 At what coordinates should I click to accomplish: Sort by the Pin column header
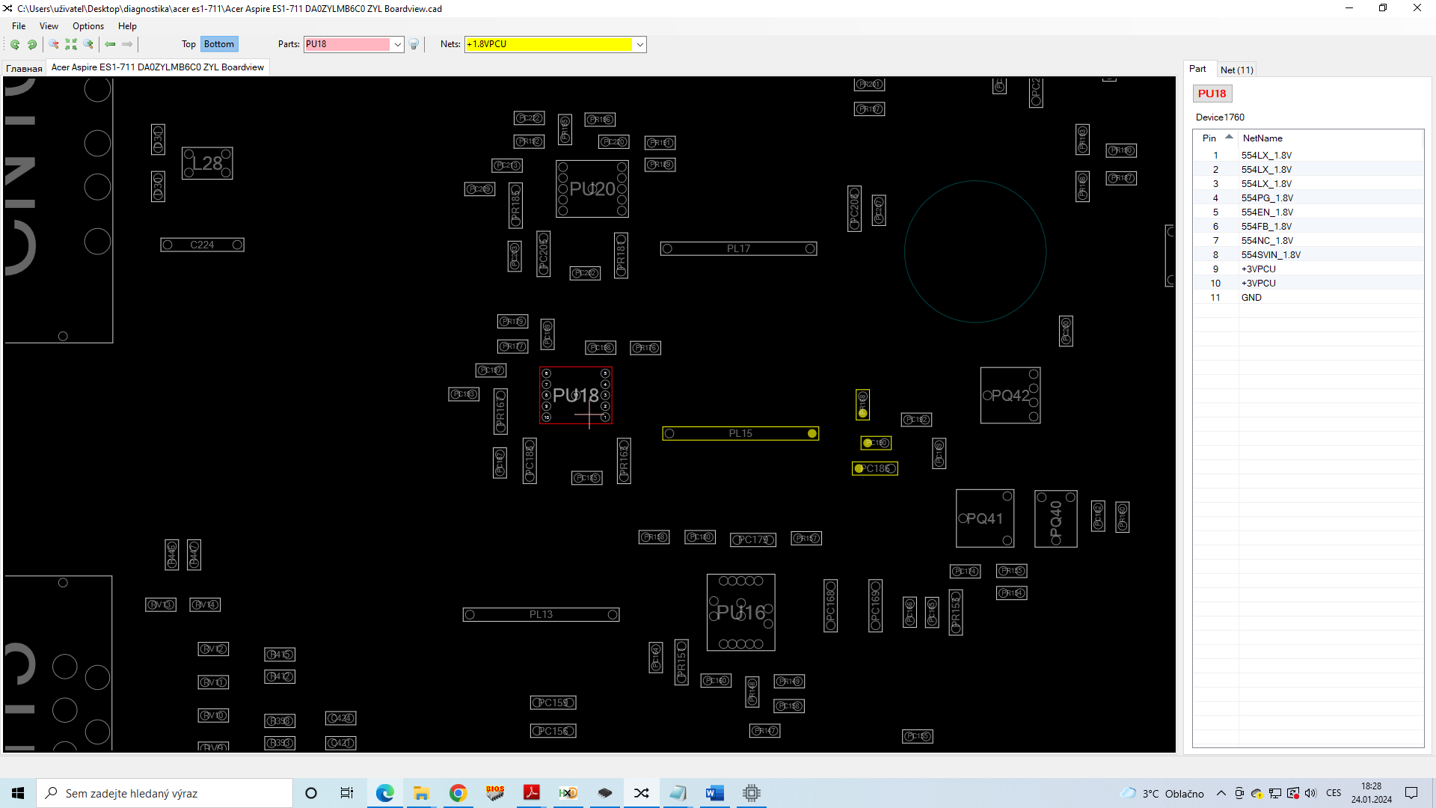[1215, 138]
